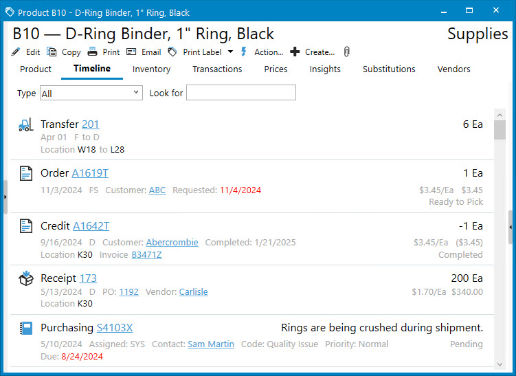Click the due date 8/24/2024
This screenshot has height=376, width=516.
point(82,357)
